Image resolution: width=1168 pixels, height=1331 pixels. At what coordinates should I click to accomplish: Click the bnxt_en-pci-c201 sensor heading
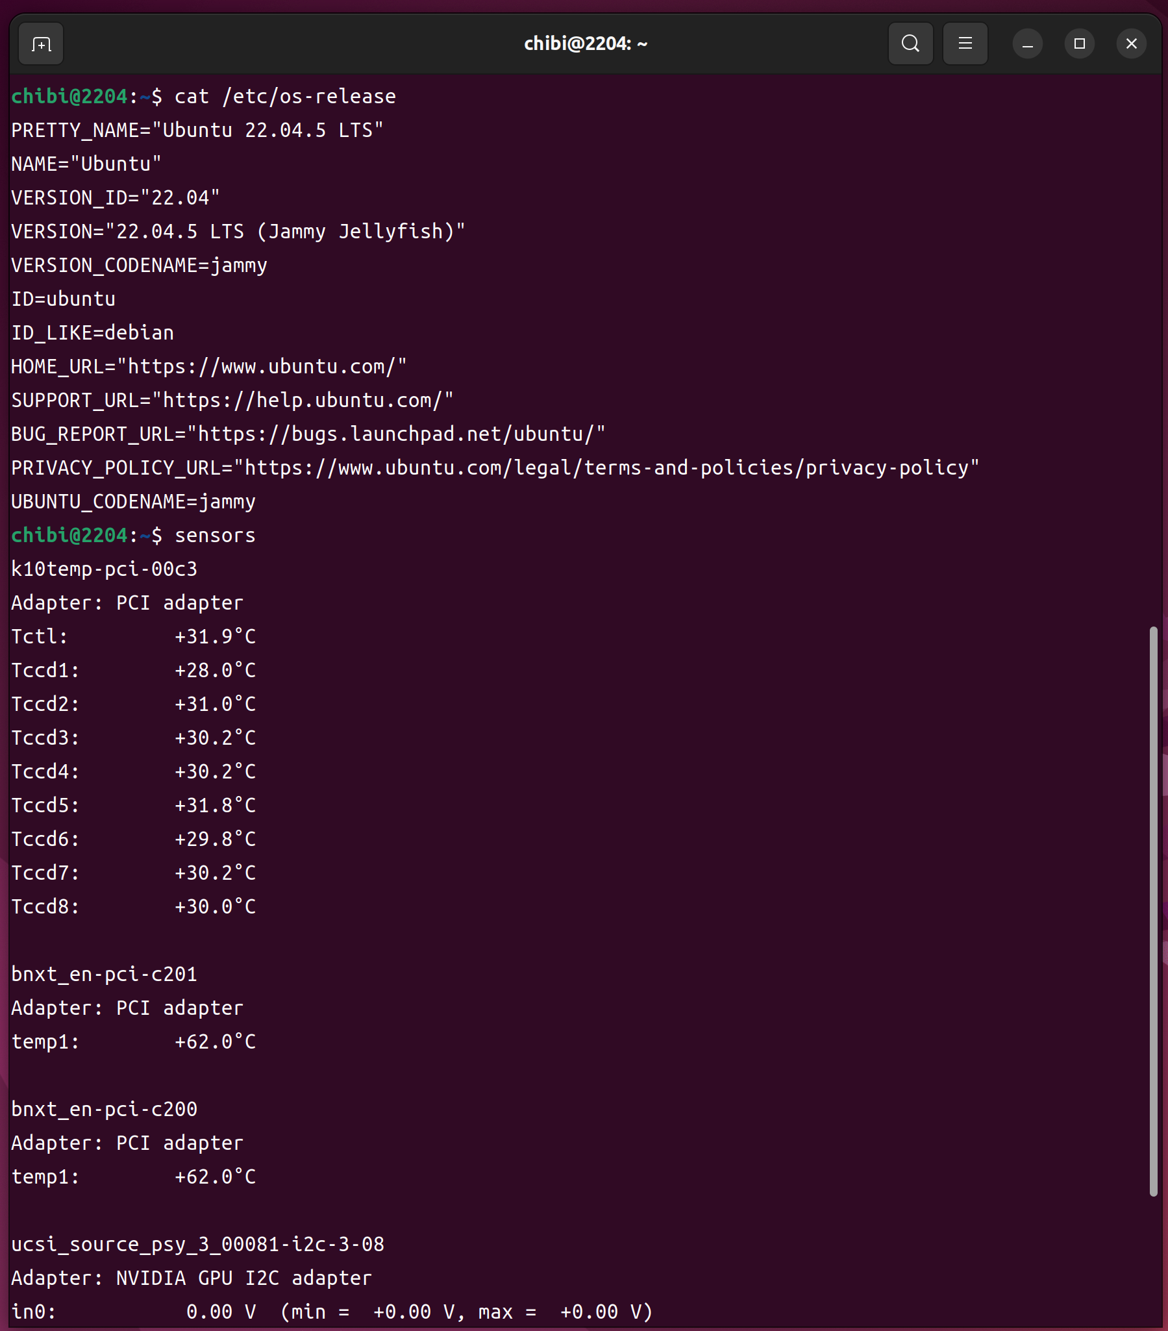click(104, 975)
